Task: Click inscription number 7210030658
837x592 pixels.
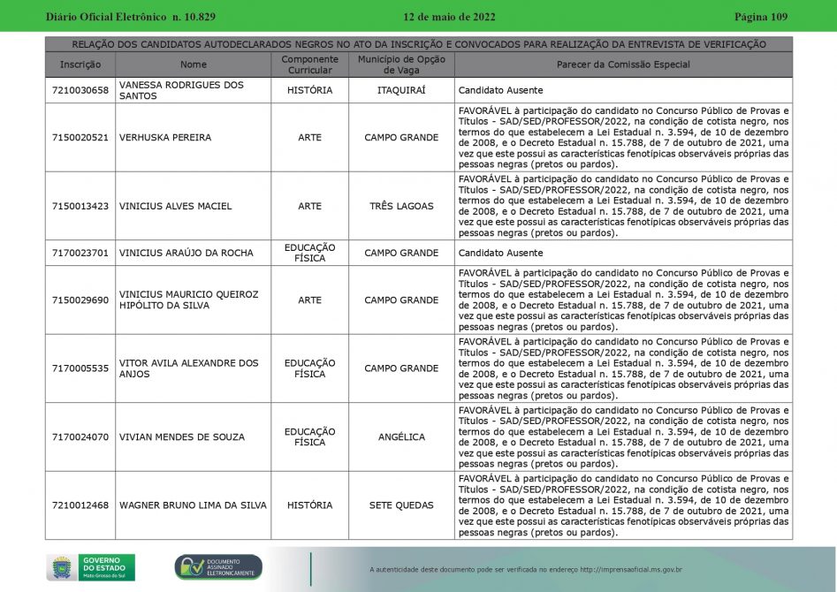Action: click(x=80, y=90)
